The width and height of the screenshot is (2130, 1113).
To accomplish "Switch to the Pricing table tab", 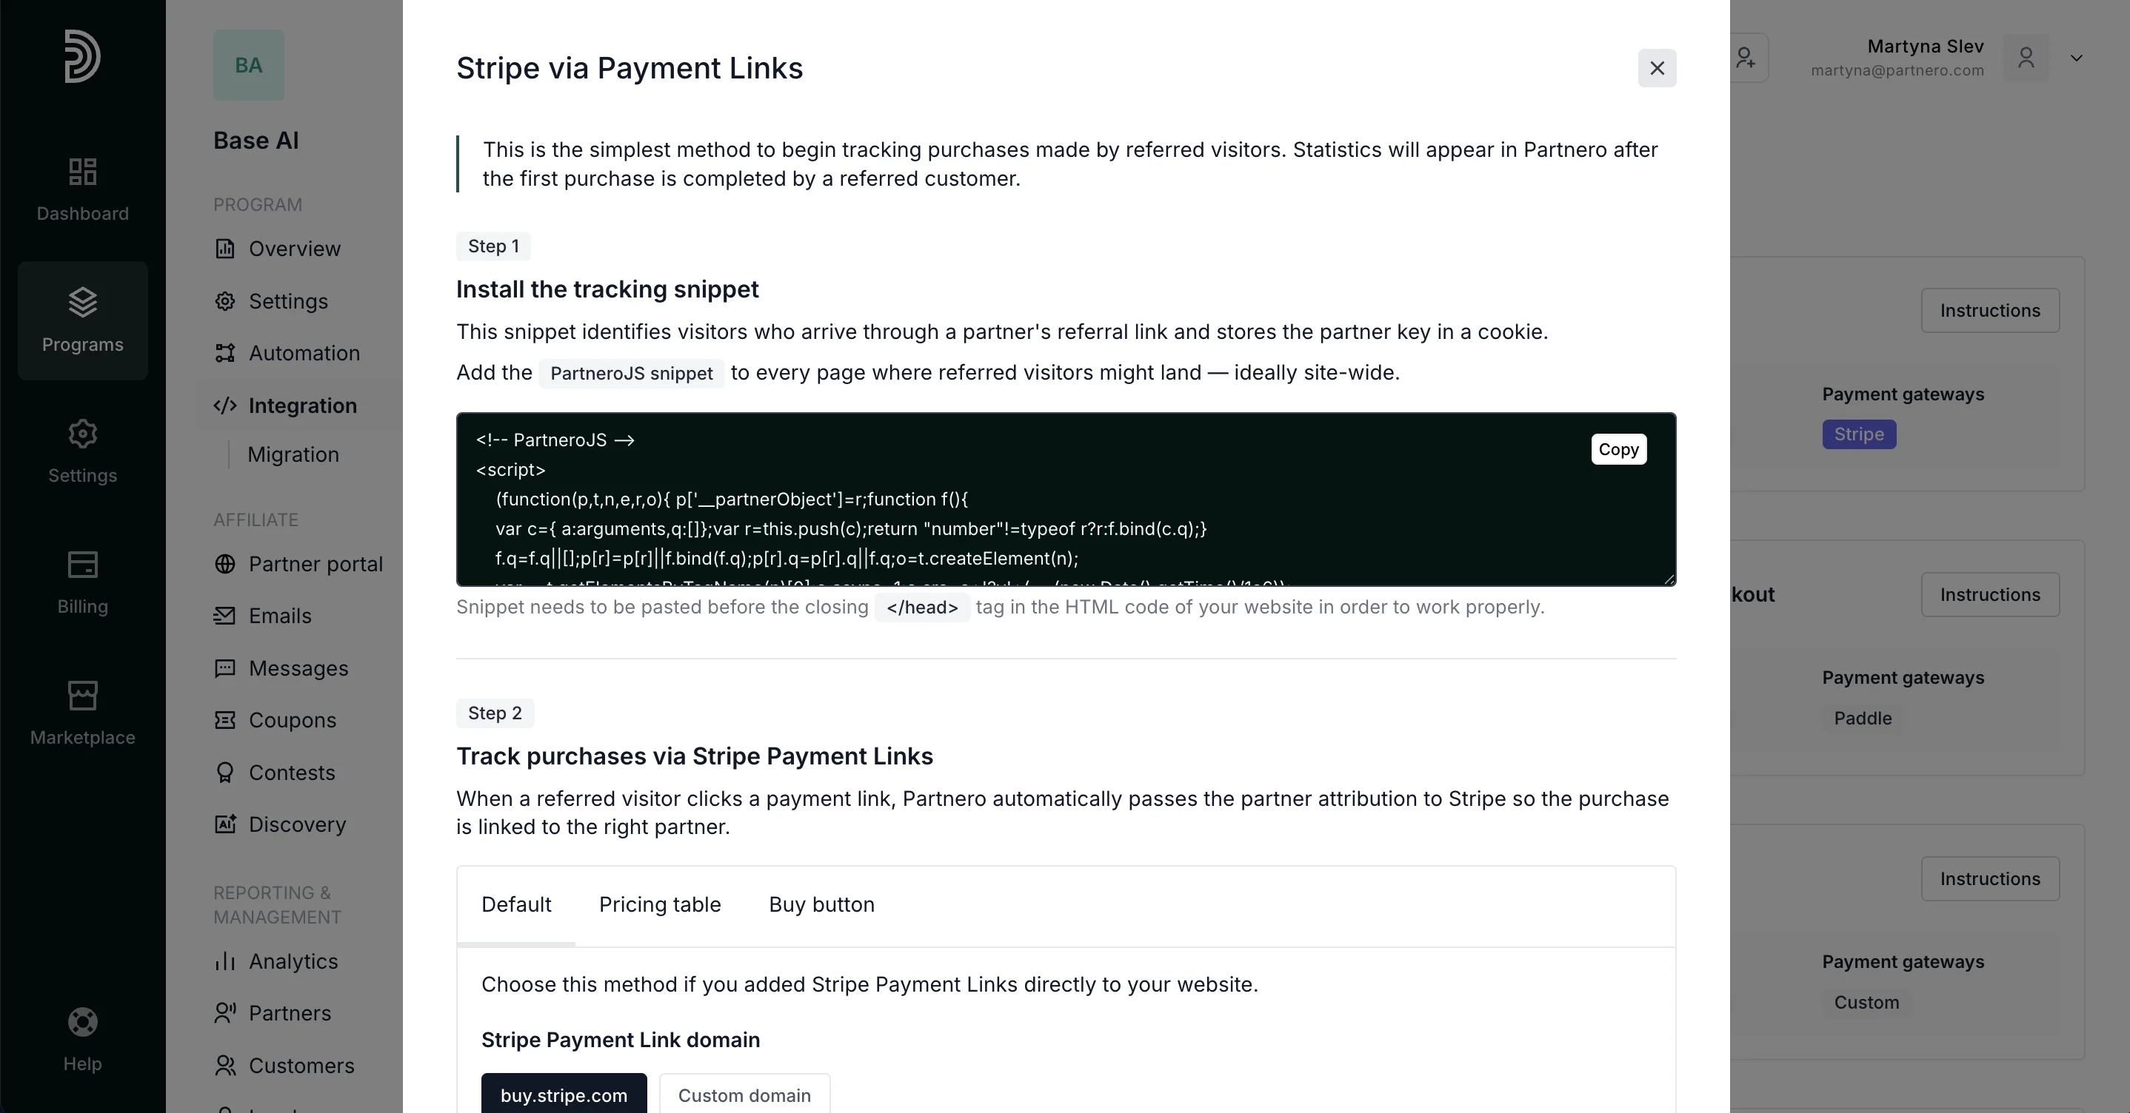I will click(x=660, y=905).
